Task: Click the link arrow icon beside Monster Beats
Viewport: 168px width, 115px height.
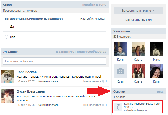Action: (x=118, y=107)
